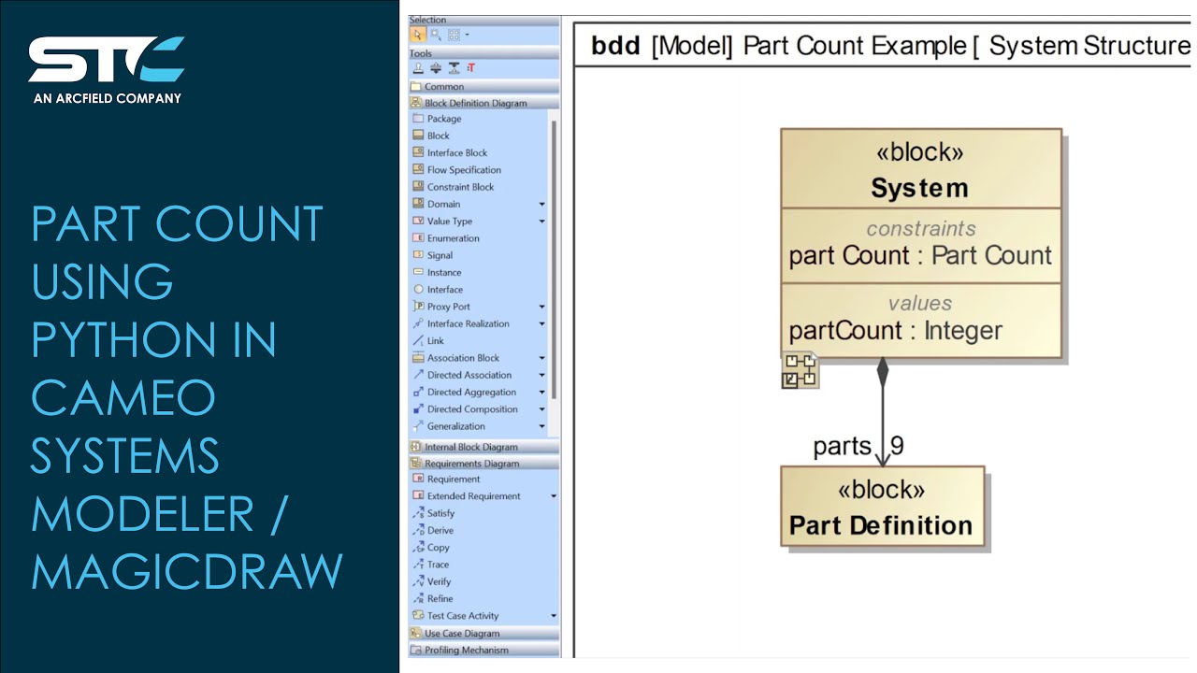Click the palette vertical scrollbar
Screen dimensions: 1197x673
(554, 258)
